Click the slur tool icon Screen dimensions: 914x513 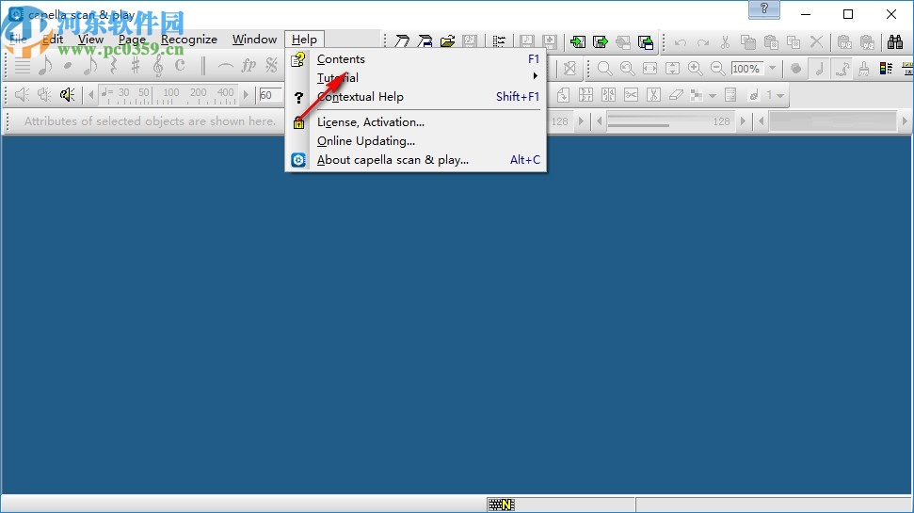point(226,65)
